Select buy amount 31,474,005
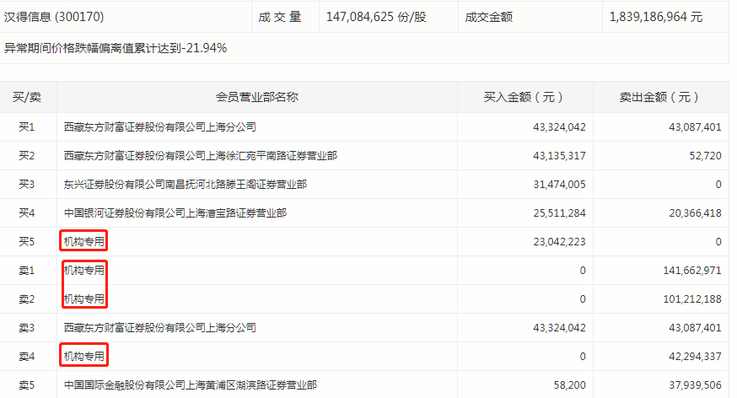The height and width of the screenshot is (398, 737). pos(559,184)
